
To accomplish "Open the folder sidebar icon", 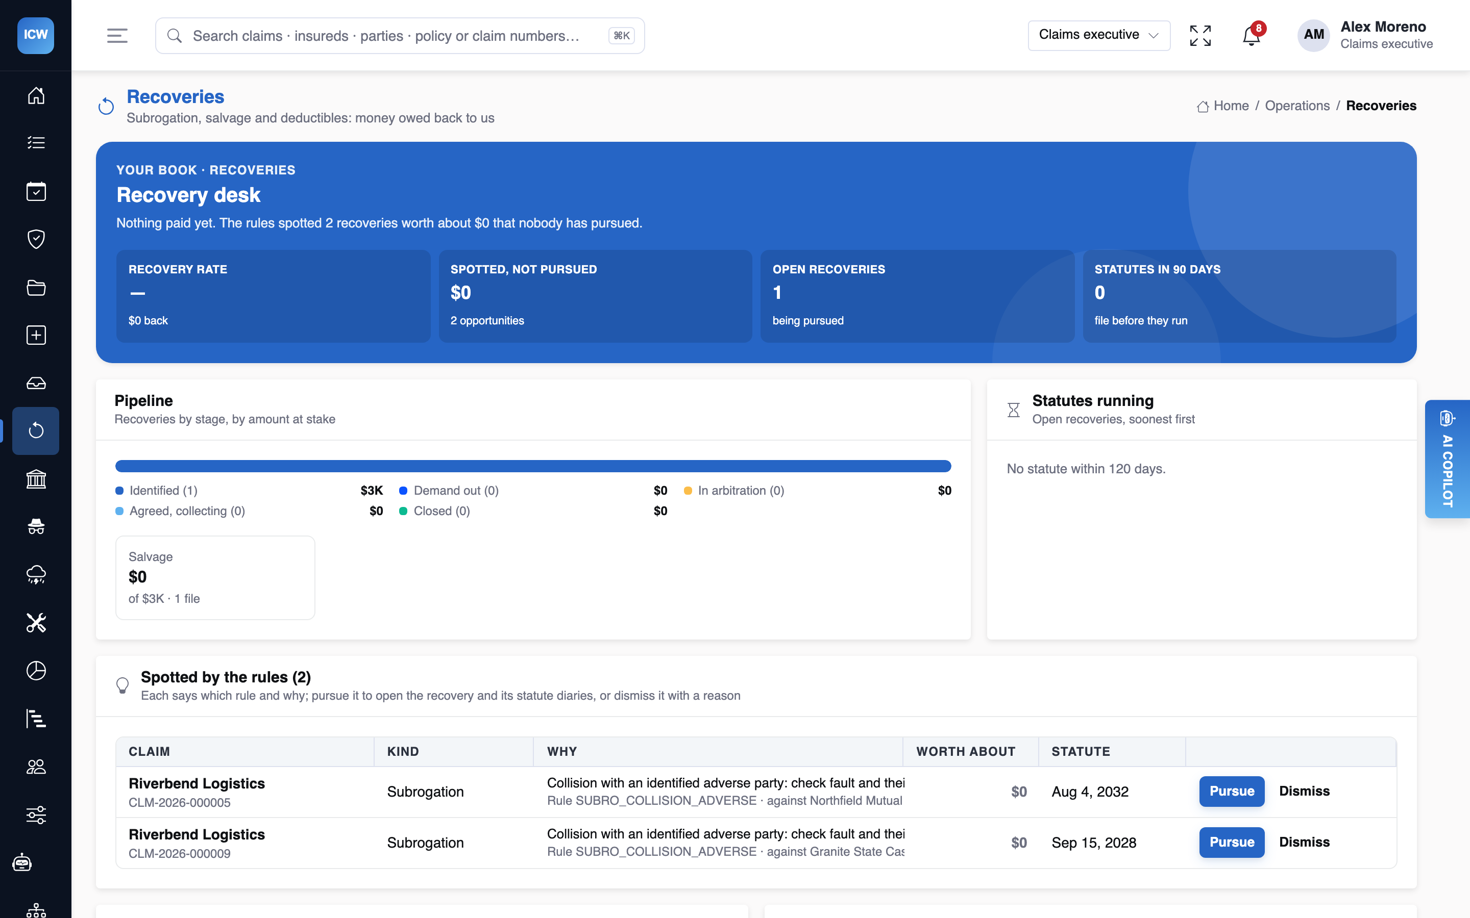I will pos(36,287).
